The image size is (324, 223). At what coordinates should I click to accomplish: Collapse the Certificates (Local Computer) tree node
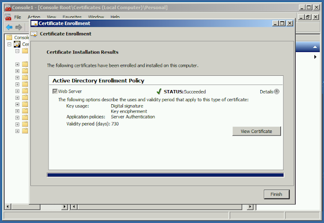click(x=9, y=44)
